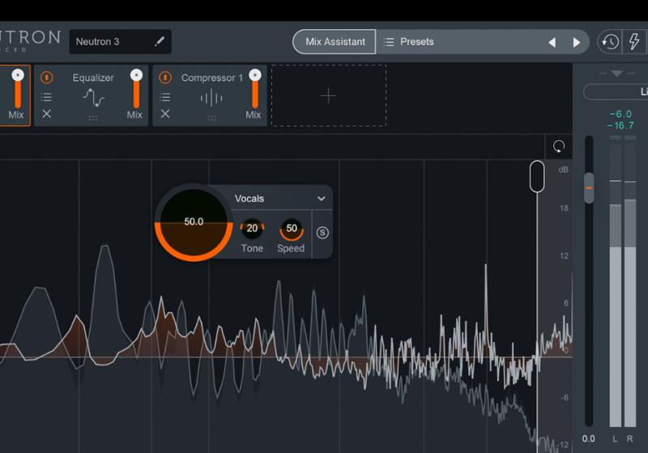Image resolution: width=648 pixels, height=453 pixels.
Task: Go to previous preset arrow
Action: pyautogui.click(x=552, y=42)
